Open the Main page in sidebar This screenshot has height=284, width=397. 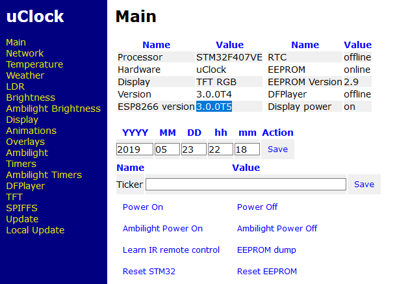tap(16, 42)
